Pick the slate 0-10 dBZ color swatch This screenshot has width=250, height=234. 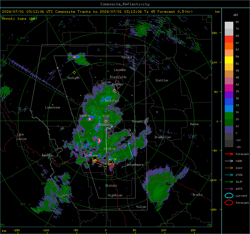229,130
